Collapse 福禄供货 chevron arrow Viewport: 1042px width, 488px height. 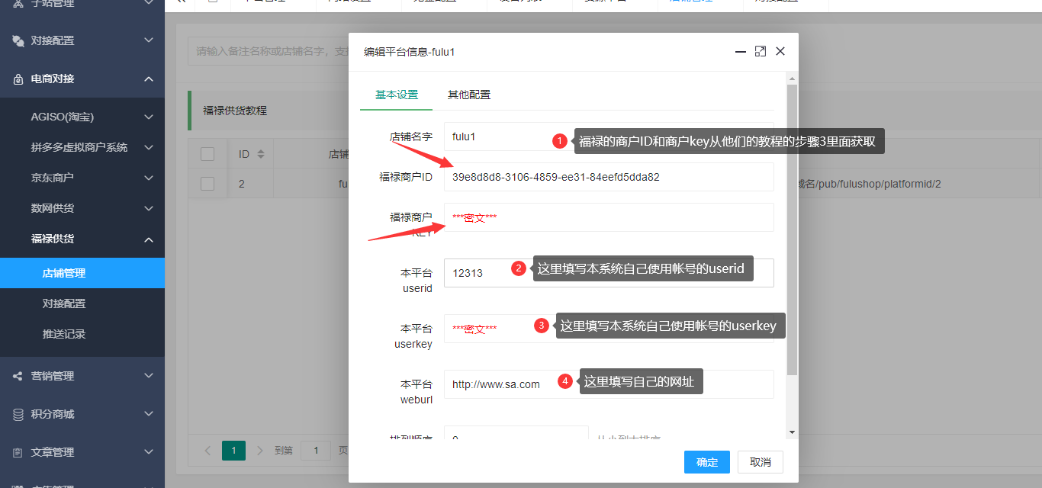tap(149, 239)
